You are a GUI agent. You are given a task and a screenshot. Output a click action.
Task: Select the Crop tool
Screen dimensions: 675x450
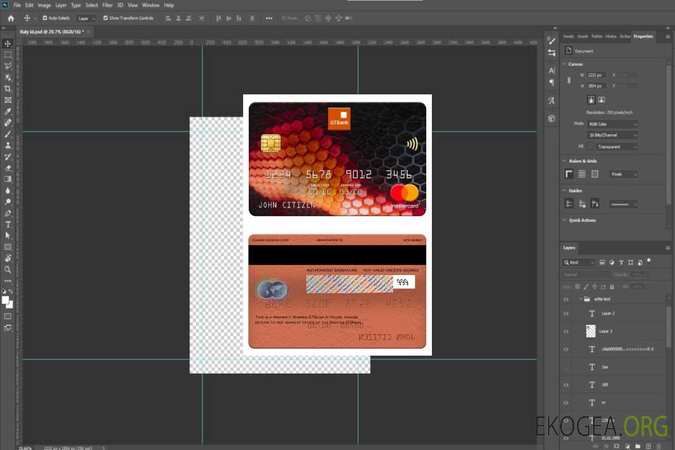pos(7,89)
